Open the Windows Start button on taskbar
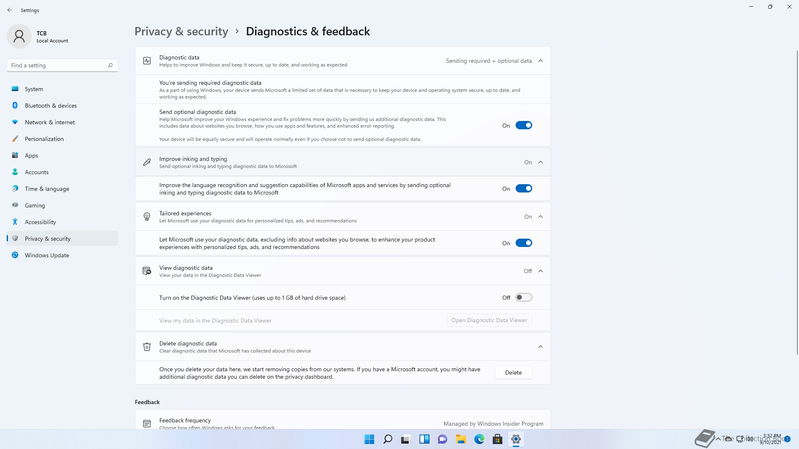 click(x=369, y=439)
